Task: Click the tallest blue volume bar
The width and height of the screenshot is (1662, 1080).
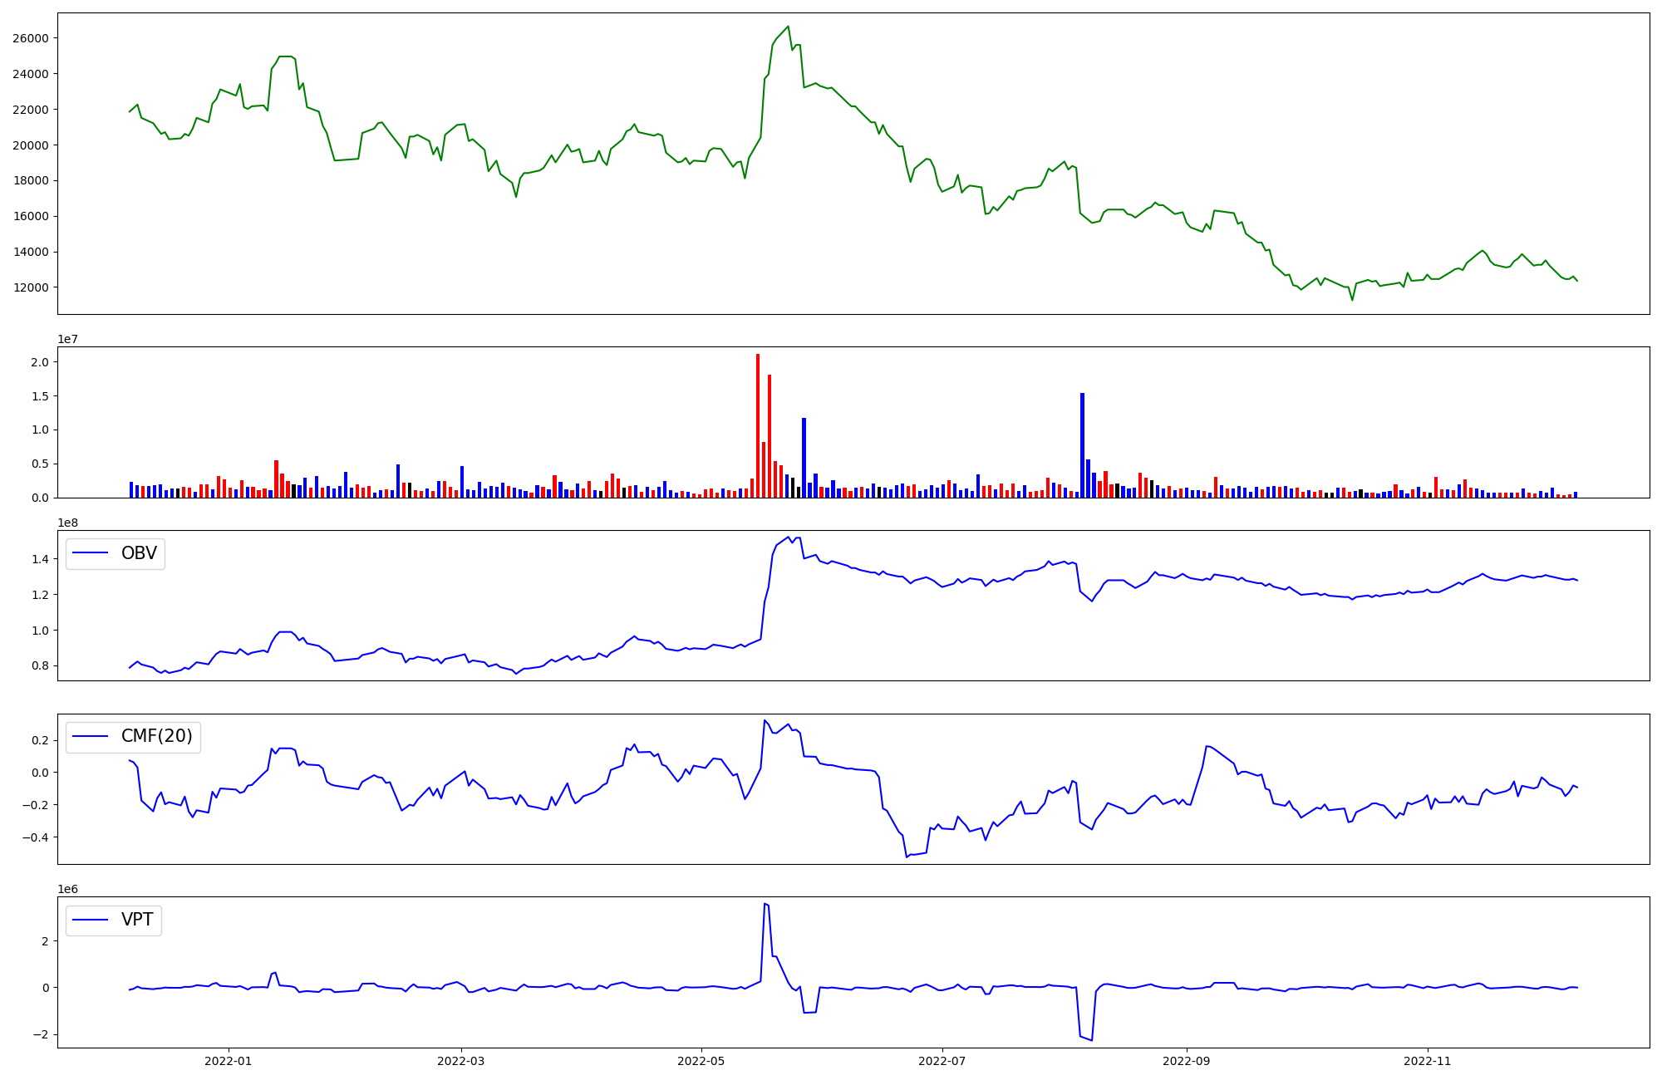Action: pos(1082,445)
